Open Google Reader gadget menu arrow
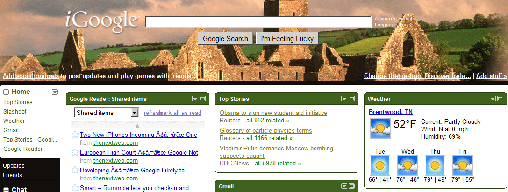 click(x=195, y=99)
